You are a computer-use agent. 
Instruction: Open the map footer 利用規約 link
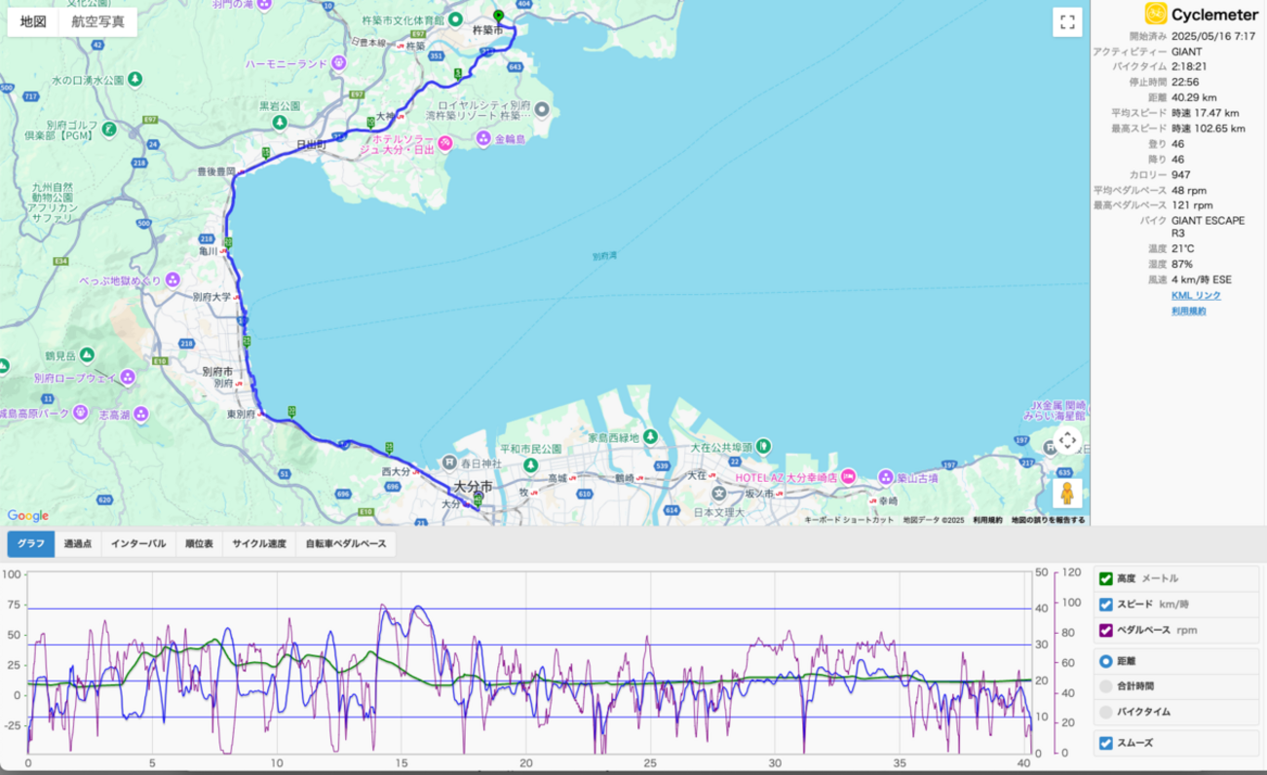(x=987, y=521)
